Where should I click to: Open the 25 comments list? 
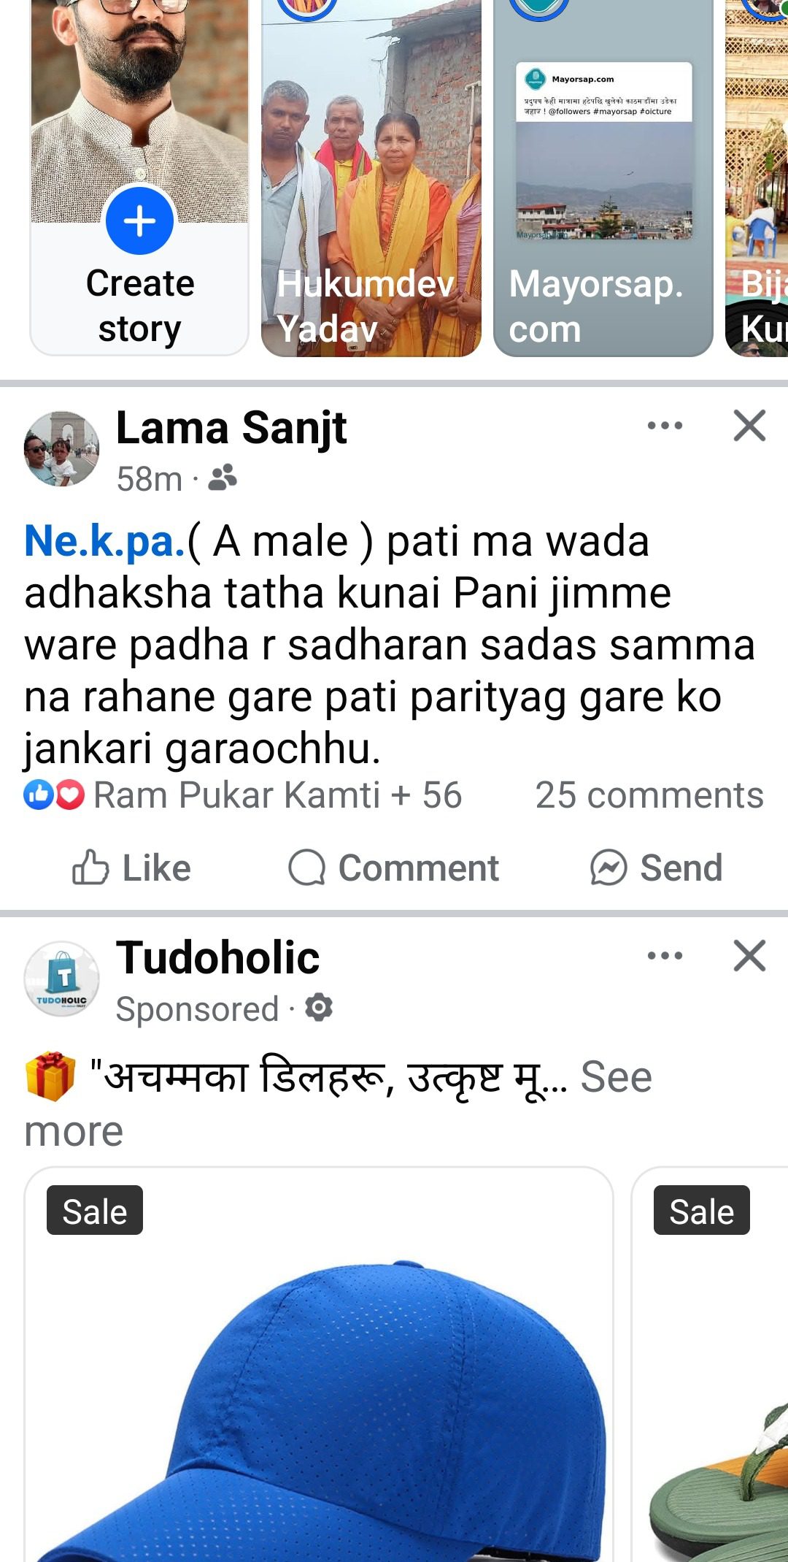(649, 795)
